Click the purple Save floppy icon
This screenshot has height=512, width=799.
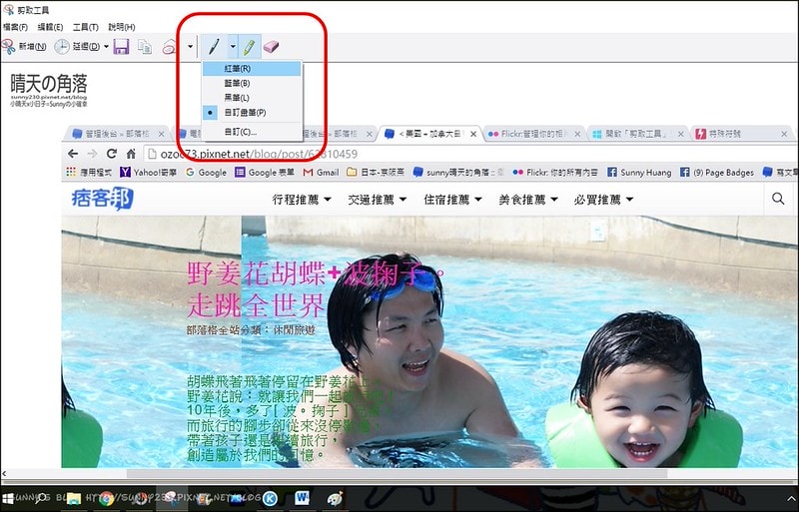pos(121,46)
